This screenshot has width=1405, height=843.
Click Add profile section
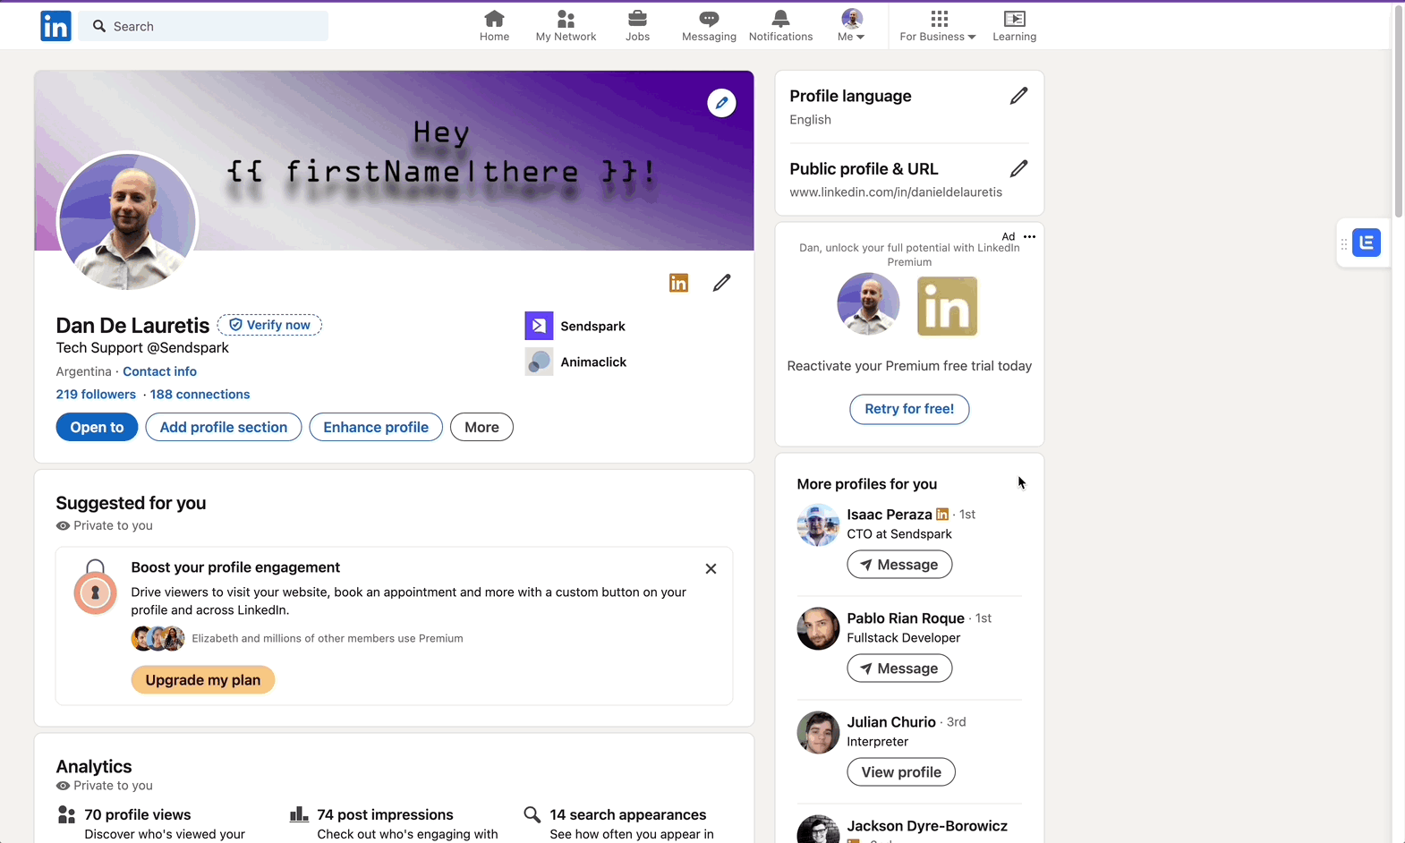[224, 427]
